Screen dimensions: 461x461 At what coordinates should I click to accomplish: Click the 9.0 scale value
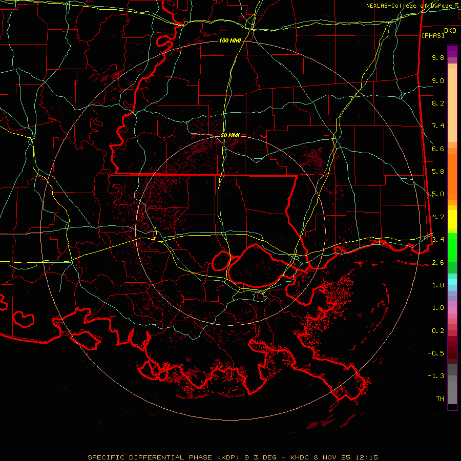(x=438, y=80)
